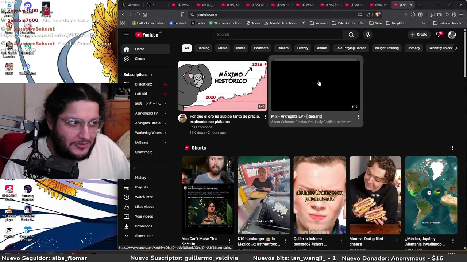Open Facebook bookmark

(x=178, y=23)
